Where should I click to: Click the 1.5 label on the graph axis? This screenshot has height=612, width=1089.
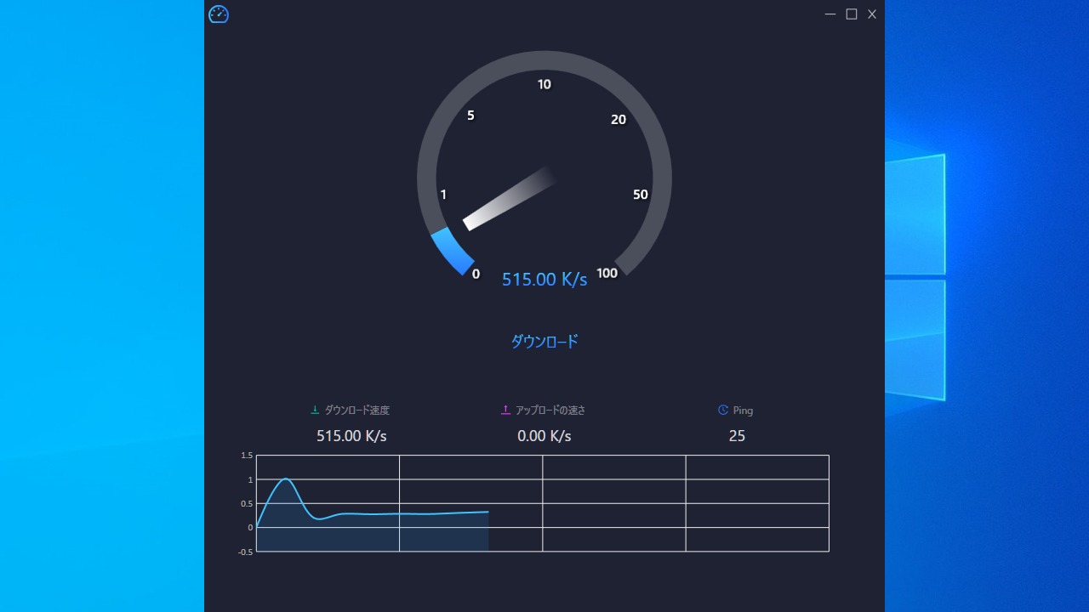click(x=247, y=456)
